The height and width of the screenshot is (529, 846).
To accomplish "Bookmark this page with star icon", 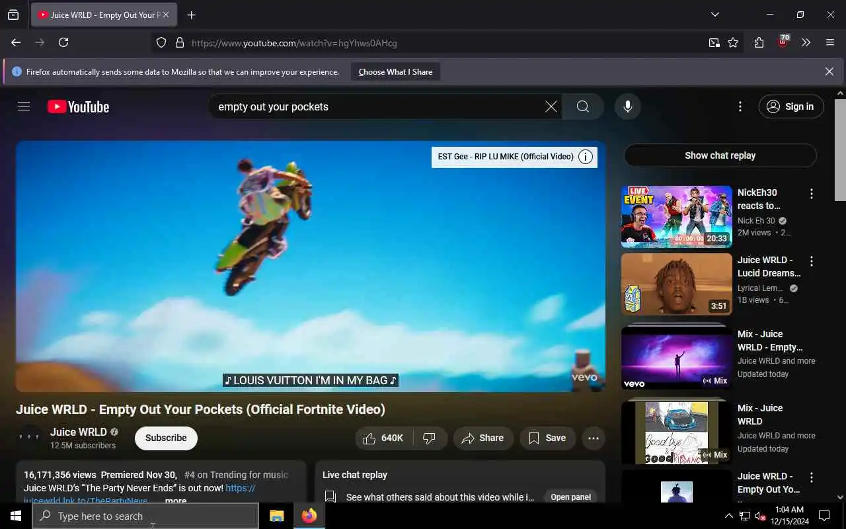I will coord(733,43).
